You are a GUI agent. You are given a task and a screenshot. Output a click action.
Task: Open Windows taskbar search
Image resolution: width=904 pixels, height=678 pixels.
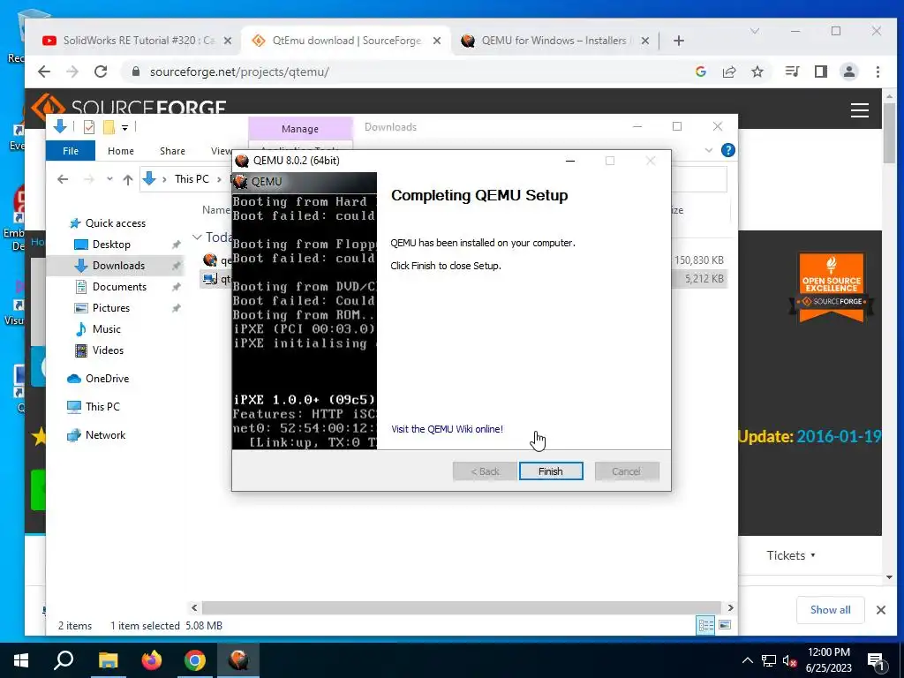64,660
